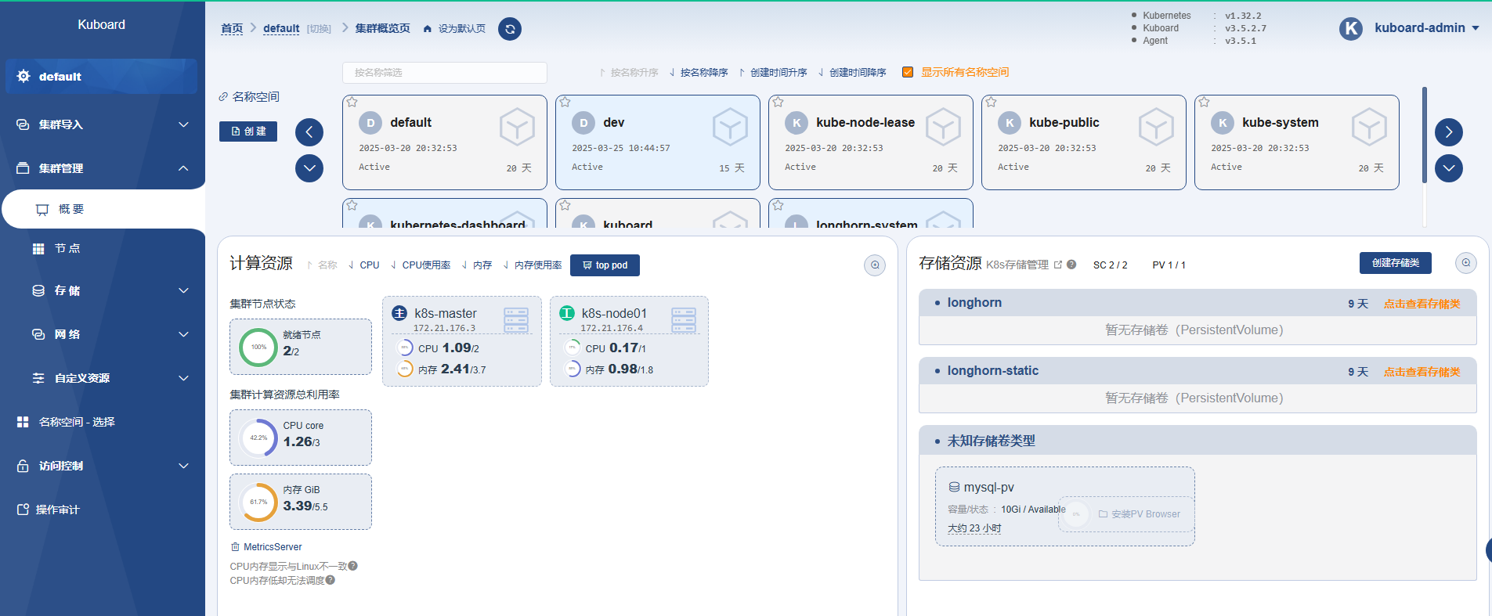Star the kube-public namespace card
This screenshot has height=616, width=1492.
click(992, 102)
